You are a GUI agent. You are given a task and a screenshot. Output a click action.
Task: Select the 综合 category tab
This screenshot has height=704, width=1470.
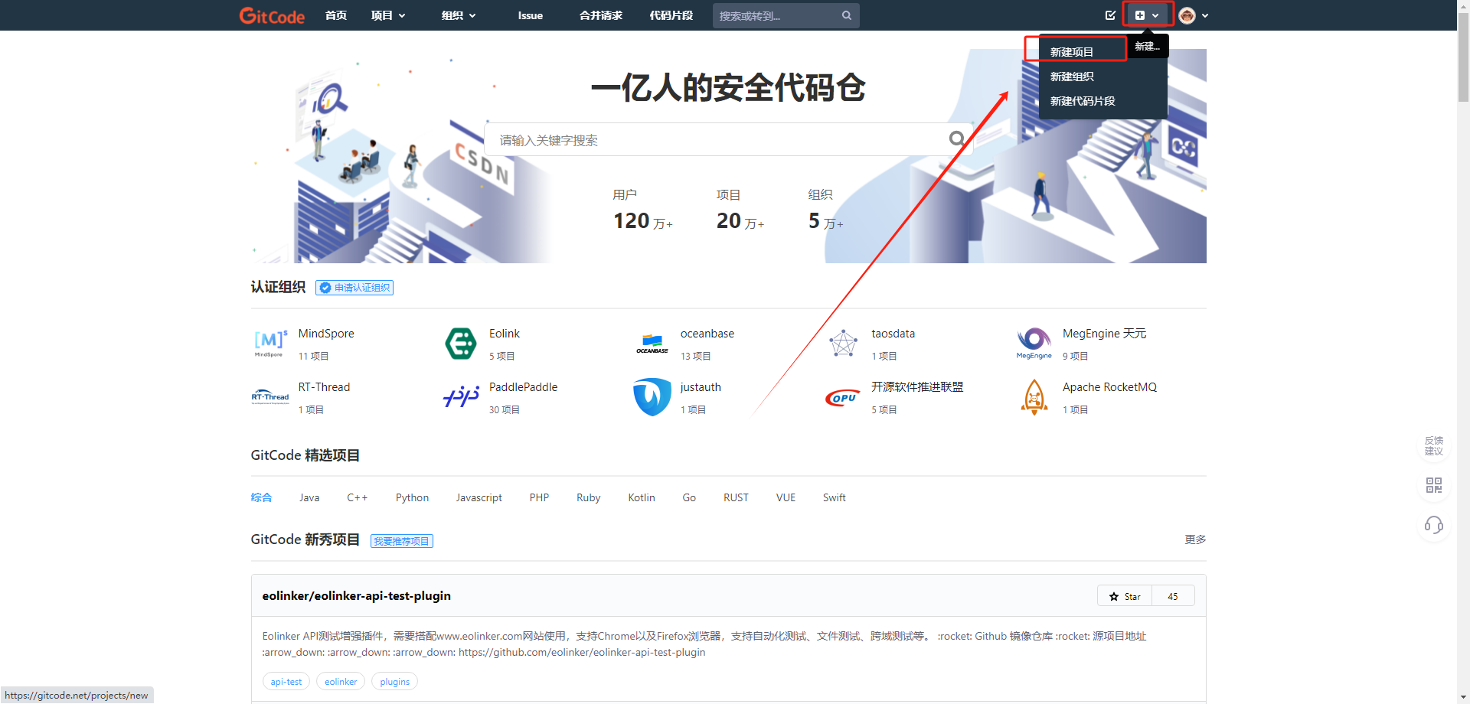(x=261, y=497)
